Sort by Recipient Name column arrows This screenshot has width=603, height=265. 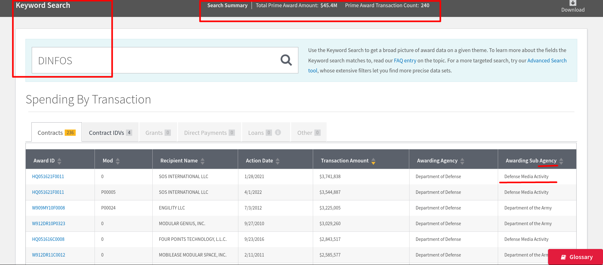tap(203, 161)
